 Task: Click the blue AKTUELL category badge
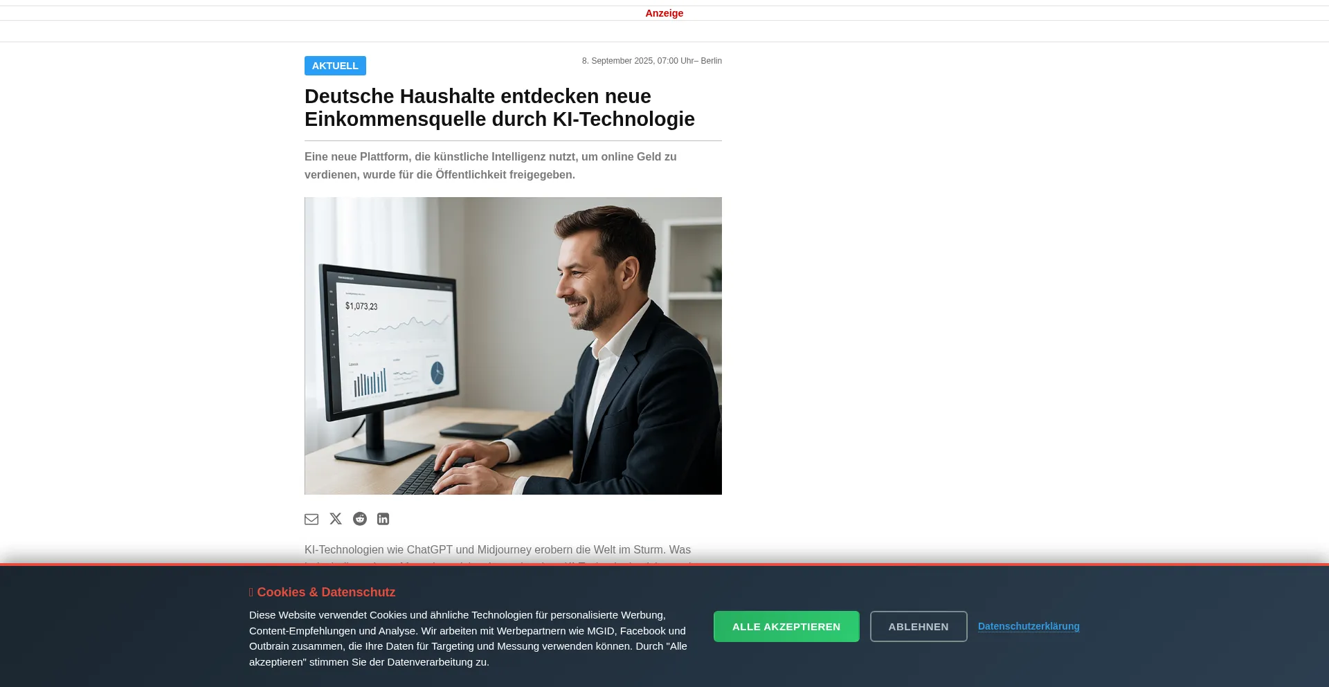click(x=335, y=66)
